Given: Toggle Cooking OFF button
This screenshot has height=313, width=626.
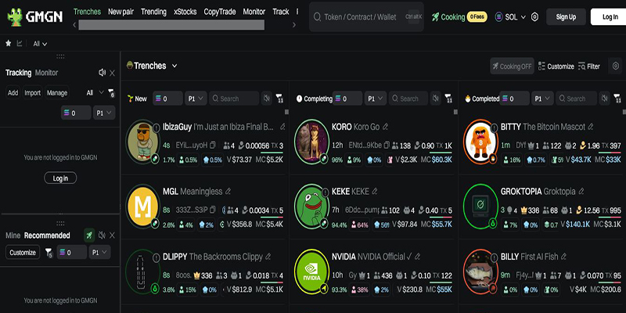Looking at the screenshot, I should click(512, 67).
